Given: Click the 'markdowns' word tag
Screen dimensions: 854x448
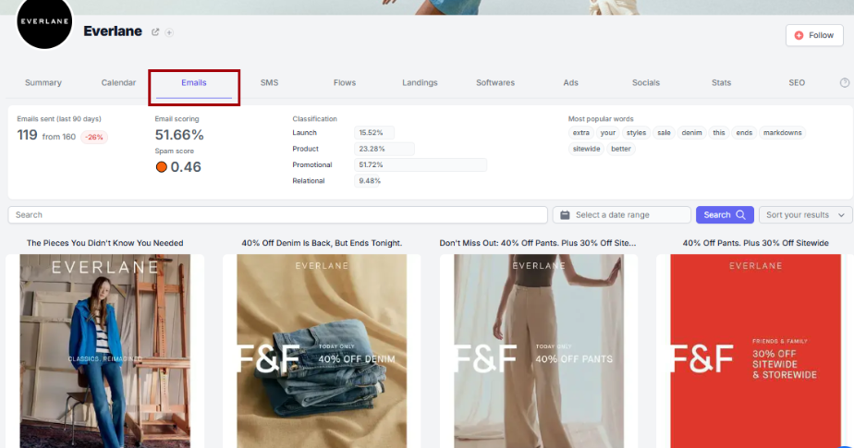Looking at the screenshot, I should tap(782, 133).
